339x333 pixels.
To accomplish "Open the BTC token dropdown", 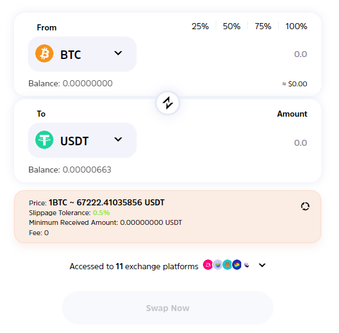I will pyautogui.click(x=82, y=54).
